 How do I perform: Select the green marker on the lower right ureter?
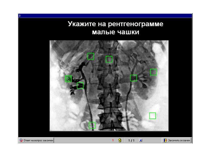point(92,125)
